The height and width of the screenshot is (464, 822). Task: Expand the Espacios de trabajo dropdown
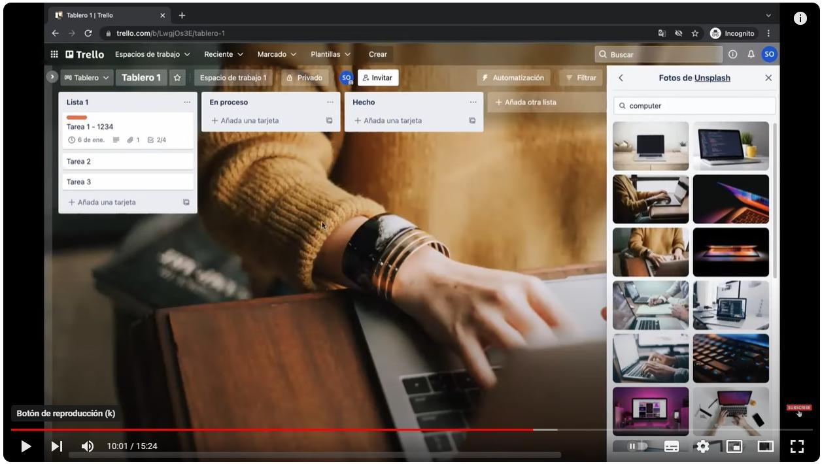[x=153, y=54]
